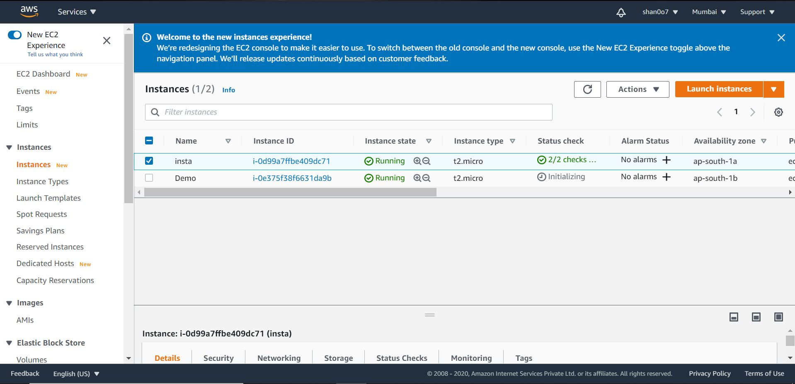Switch to the Monitoring tab
The height and width of the screenshot is (384, 795).
[470, 358]
